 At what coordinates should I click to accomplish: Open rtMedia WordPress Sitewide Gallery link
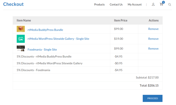click(x=58, y=39)
